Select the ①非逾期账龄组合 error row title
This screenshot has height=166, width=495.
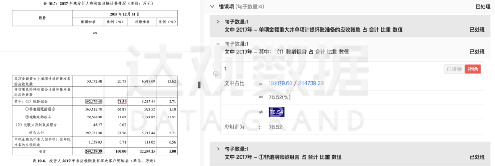point(283,157)
